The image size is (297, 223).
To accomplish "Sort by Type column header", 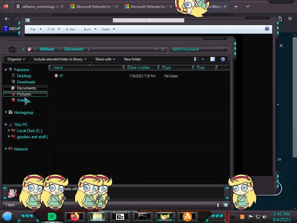I will click(178, 68).
